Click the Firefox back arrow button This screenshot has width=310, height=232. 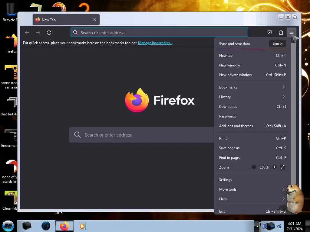click(x=27, y=33)
